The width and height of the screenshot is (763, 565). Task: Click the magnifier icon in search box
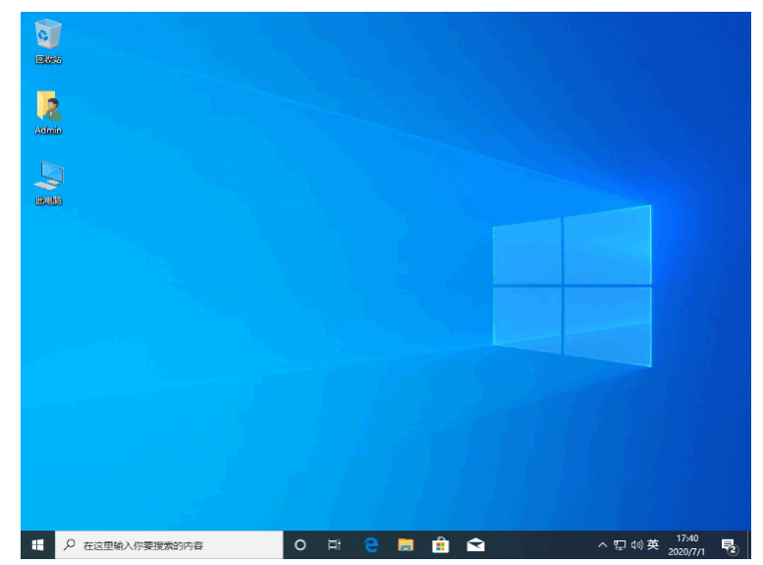pos(70,544)
